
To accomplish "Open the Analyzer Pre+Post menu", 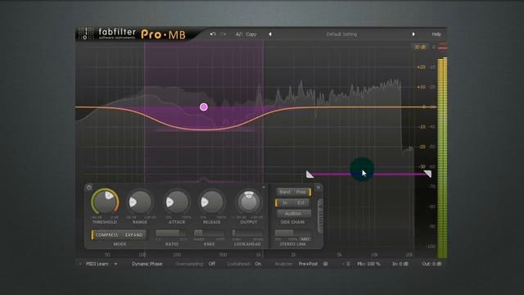I will pyautogui.click(x=308, y=264).
